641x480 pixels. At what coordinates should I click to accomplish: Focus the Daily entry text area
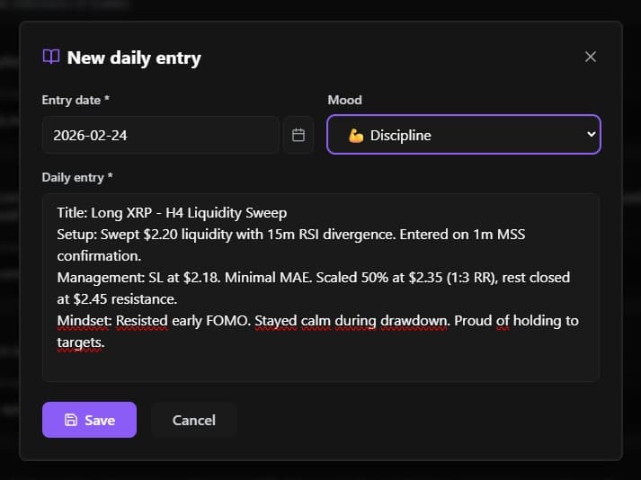coord(320,360)
